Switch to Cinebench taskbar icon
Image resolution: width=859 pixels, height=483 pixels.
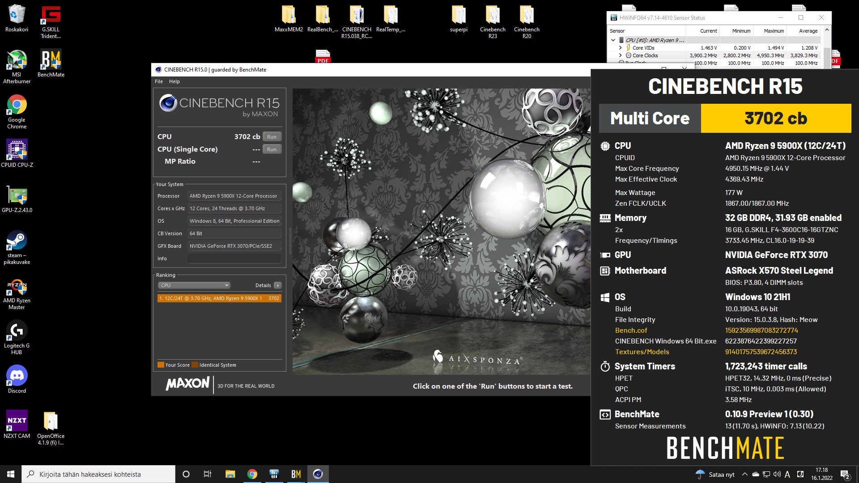(318, 474)
